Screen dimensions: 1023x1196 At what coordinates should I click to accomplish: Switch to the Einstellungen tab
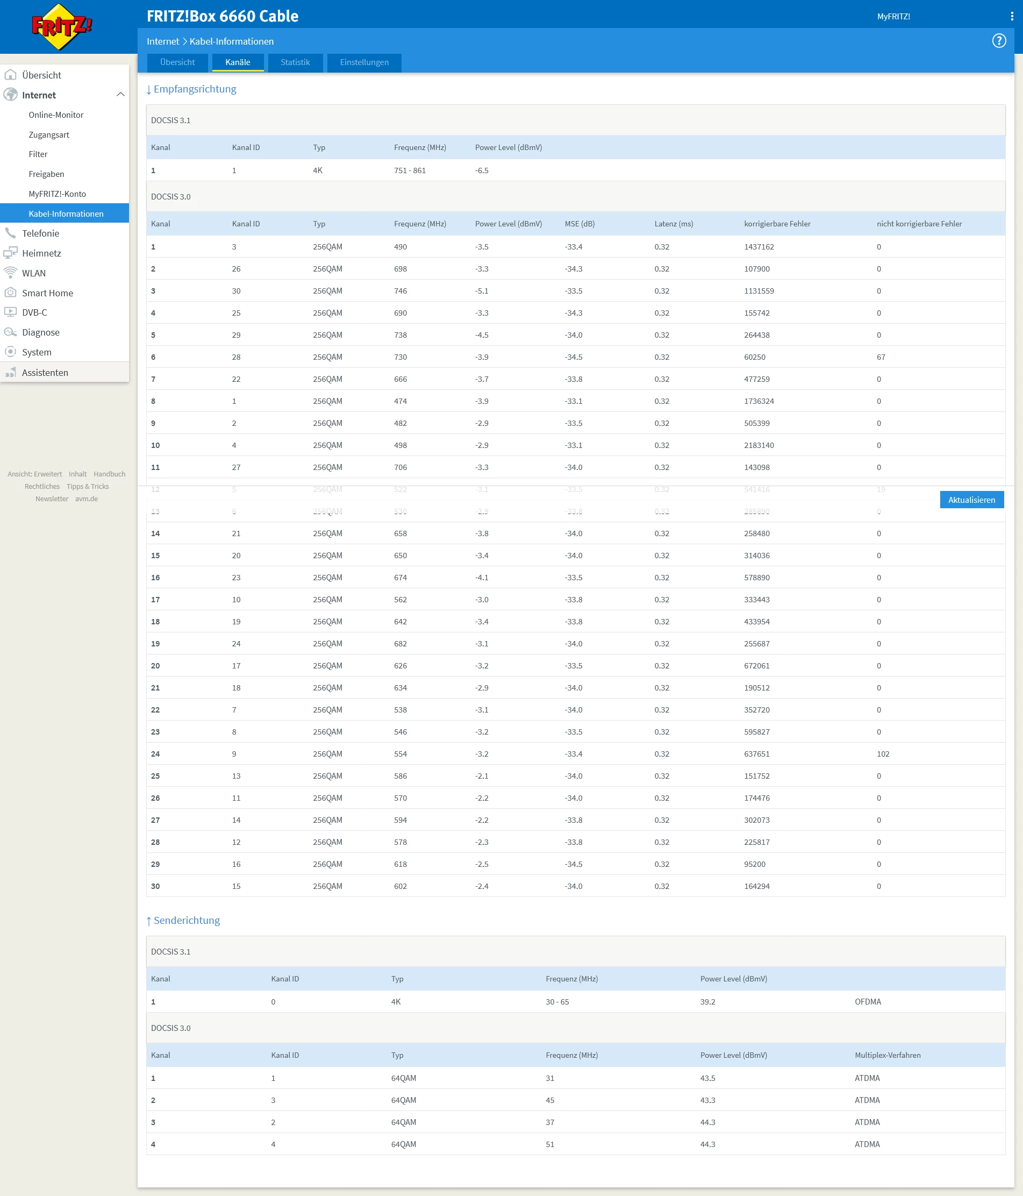[x=364, y=62]
